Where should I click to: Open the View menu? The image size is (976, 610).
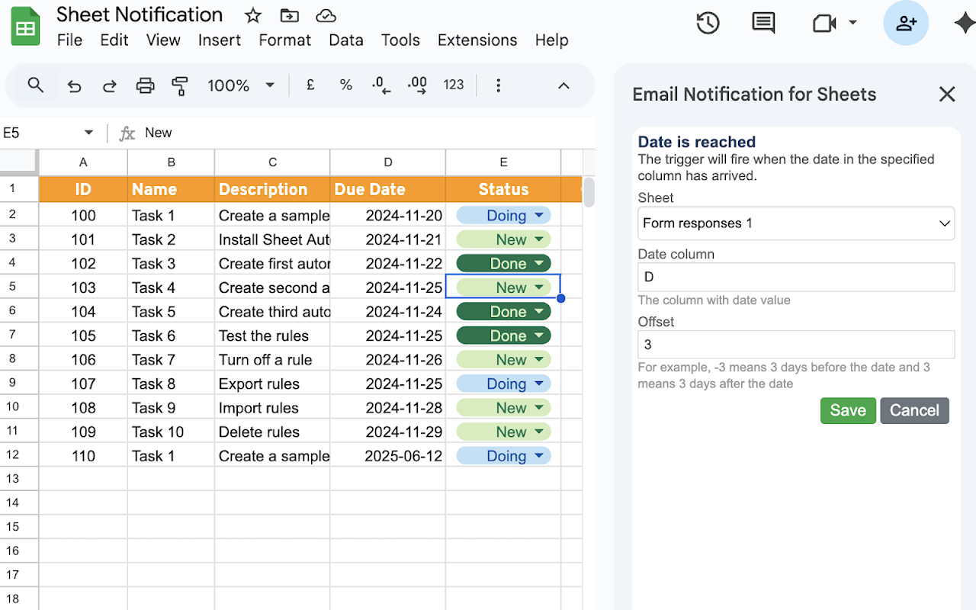(163, 40)
